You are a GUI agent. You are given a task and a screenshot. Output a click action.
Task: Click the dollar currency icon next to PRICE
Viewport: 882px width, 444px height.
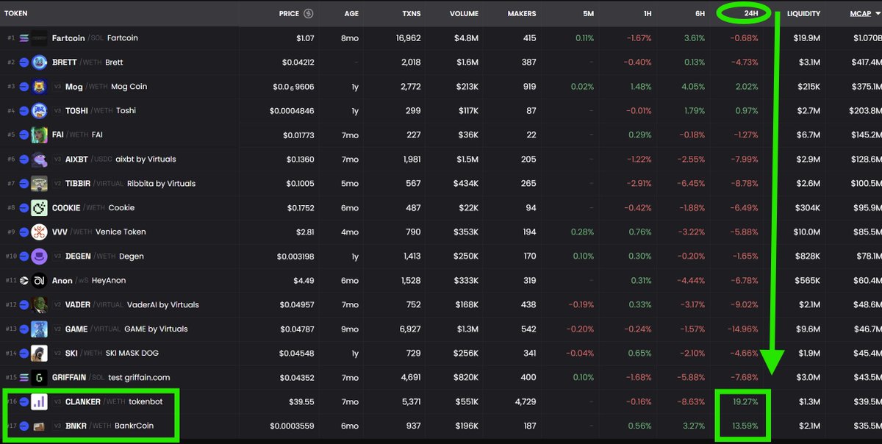tap(309, 13)
